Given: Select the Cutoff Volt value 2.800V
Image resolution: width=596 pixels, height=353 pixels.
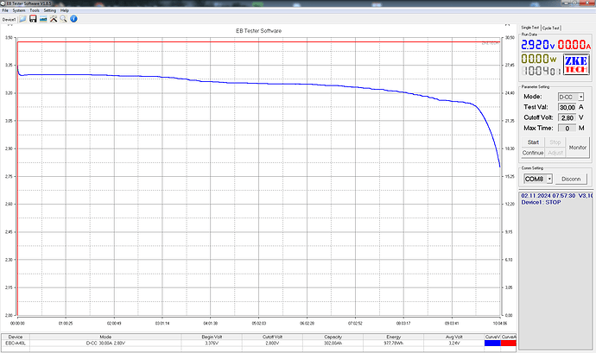Looking at the screenshot, I should [x=272, y=344].
